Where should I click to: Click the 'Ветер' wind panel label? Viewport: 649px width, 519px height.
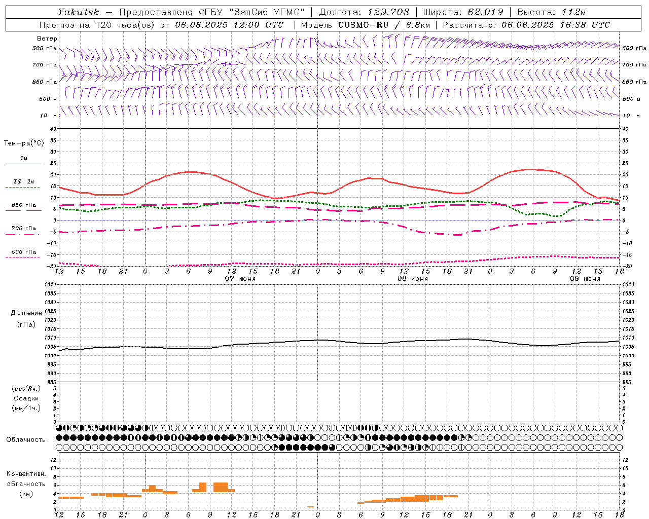pyautogui.click(x=47, y=39)
